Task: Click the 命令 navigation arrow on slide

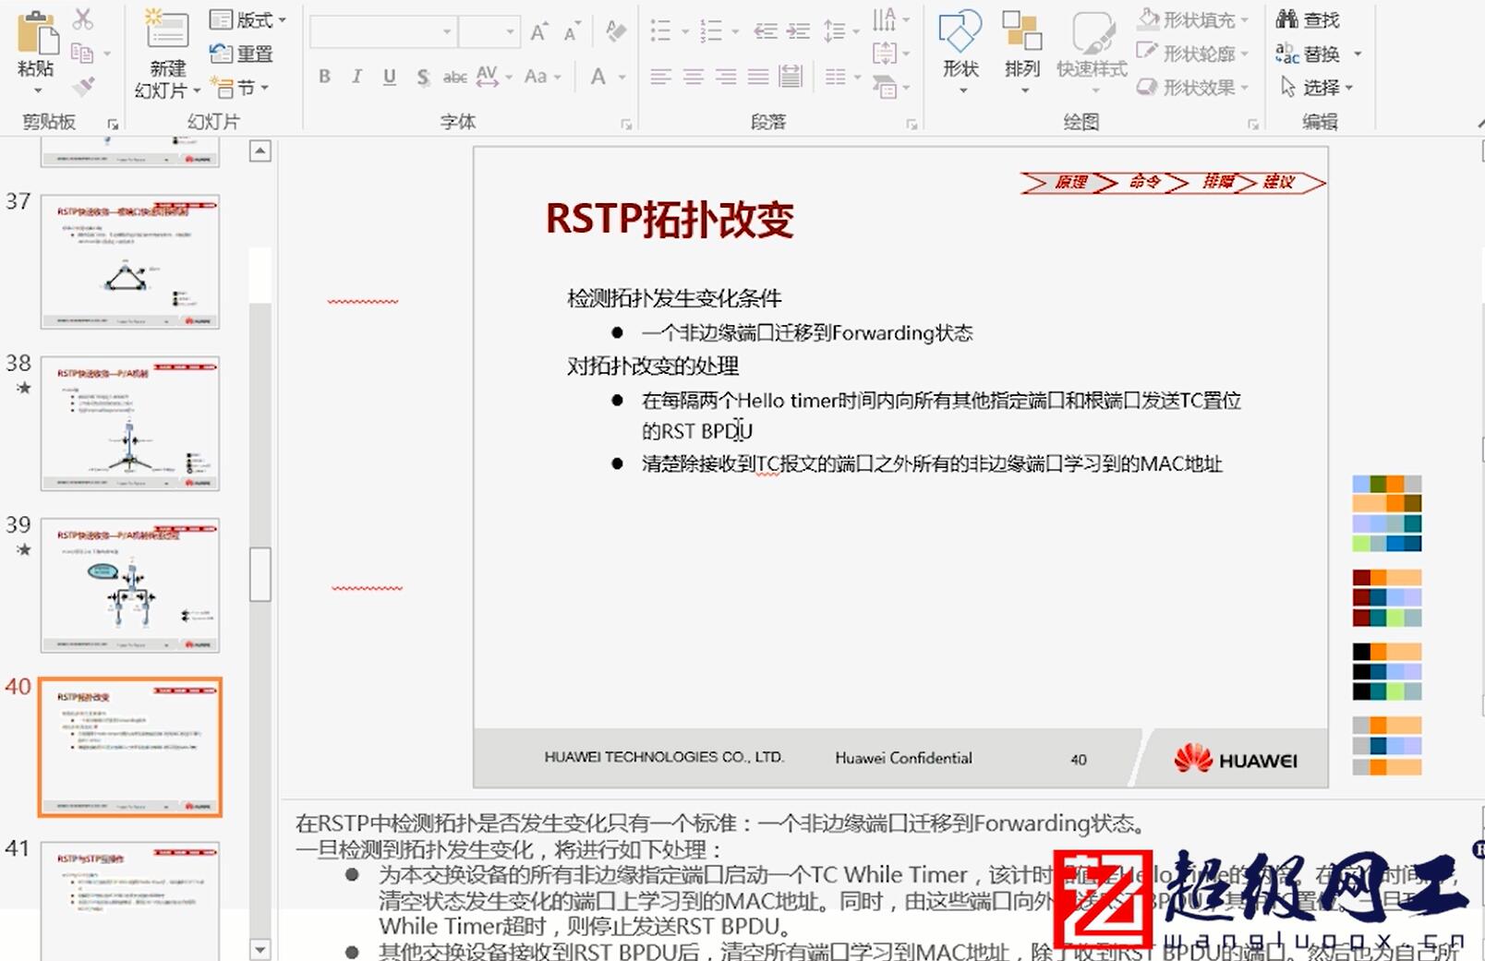Action: [1144, 182]
